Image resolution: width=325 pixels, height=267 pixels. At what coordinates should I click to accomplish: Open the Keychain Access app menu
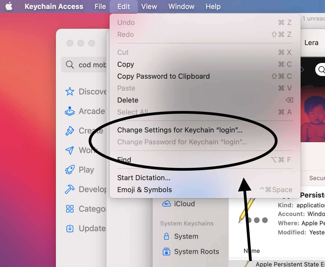[x=54, y=7]
